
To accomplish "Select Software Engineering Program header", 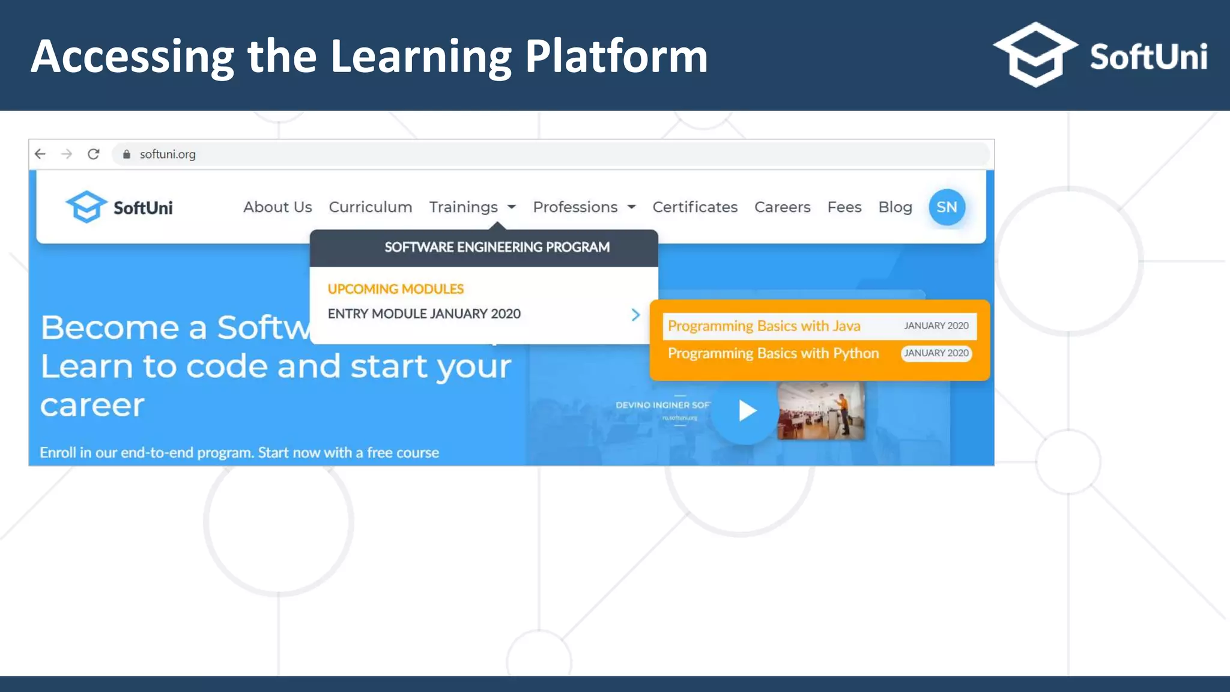I will coord(484,247).
